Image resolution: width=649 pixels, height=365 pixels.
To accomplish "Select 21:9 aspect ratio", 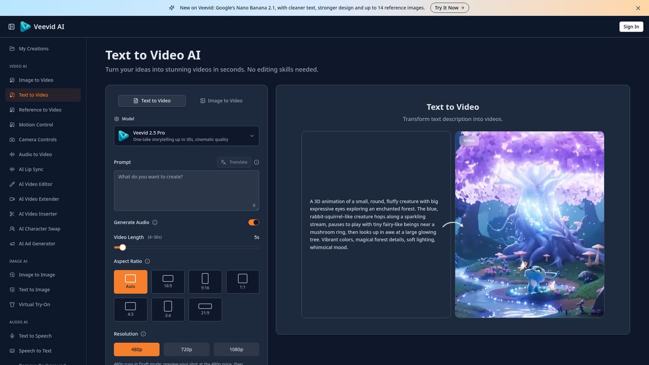I will (205, 309).
